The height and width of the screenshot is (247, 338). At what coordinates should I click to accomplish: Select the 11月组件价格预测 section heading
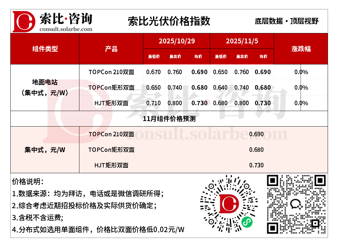(x=169, y=119)
